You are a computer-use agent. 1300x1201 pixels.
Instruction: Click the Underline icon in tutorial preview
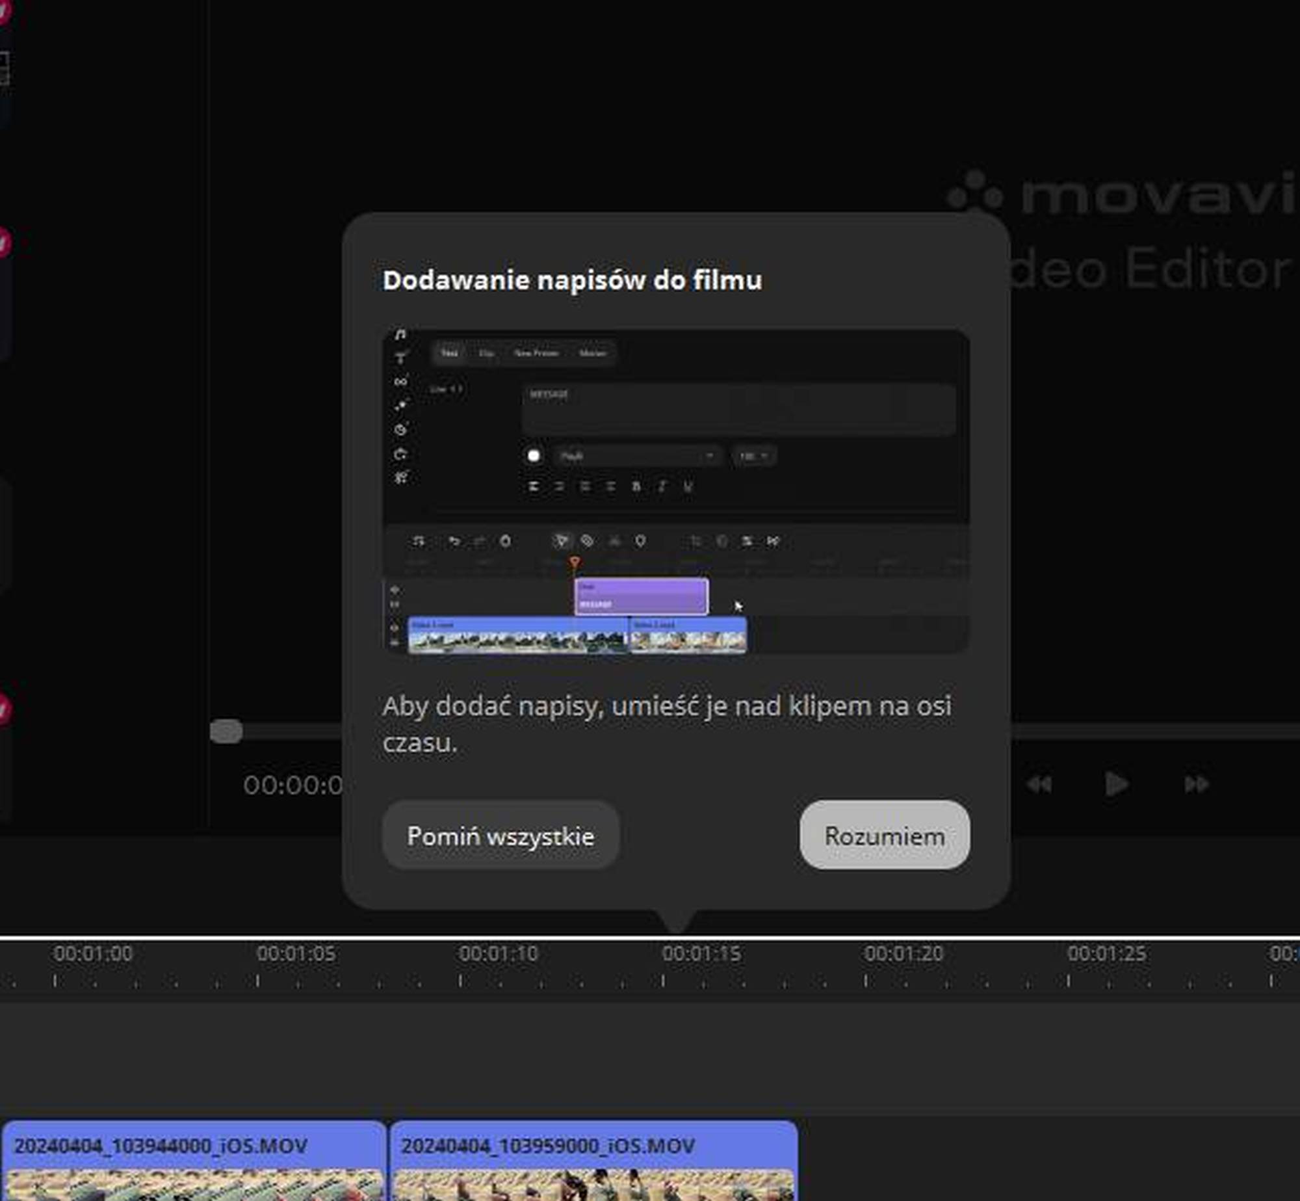tap(688, 486)
